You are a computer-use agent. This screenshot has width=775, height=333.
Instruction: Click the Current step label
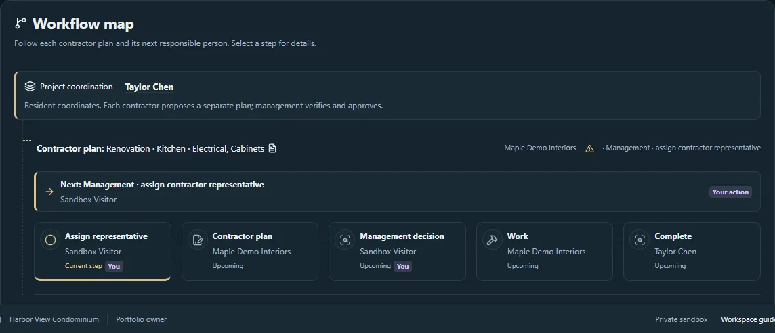(x=83, y=266)
